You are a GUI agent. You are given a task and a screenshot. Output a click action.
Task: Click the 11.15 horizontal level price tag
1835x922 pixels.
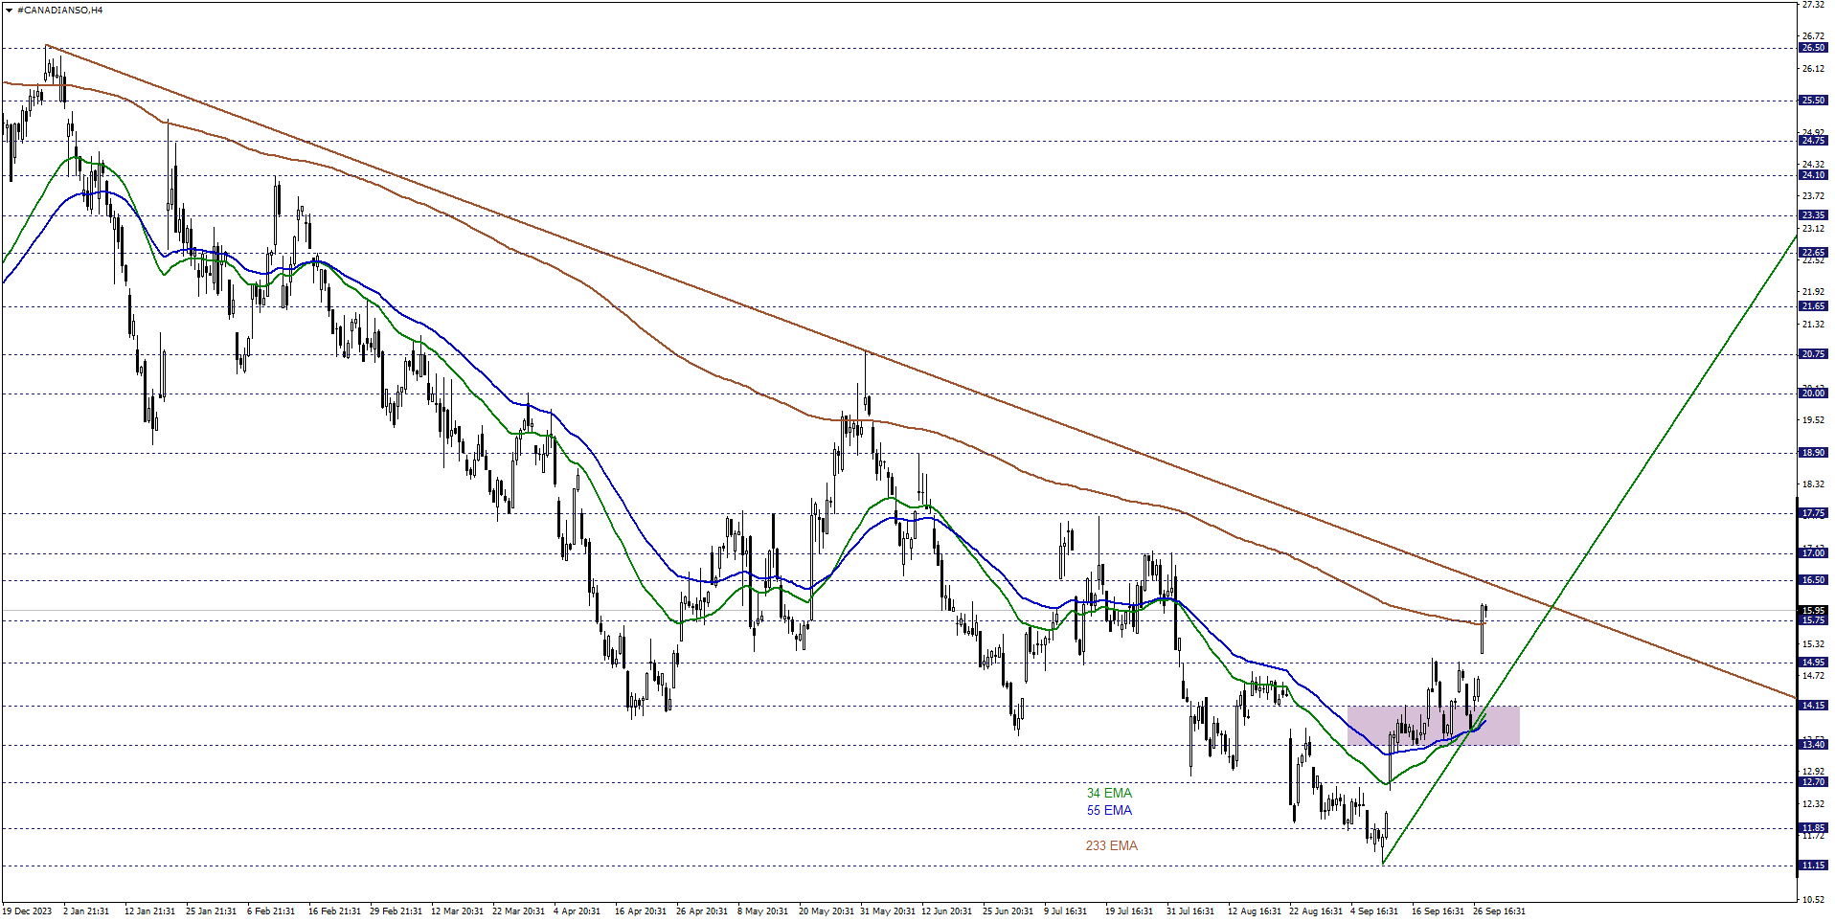click(x=1813, y=866)
